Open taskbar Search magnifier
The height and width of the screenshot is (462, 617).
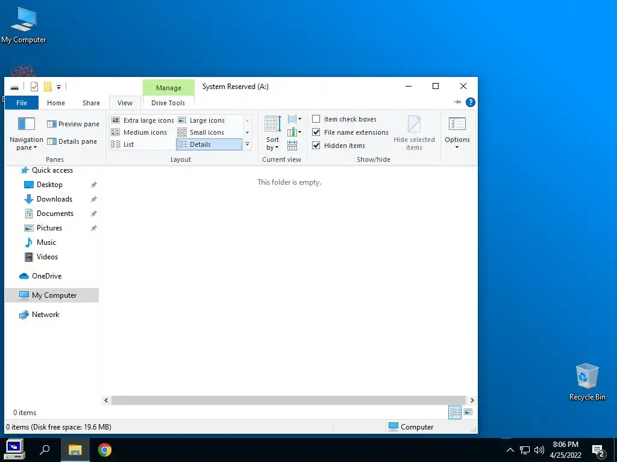pyautogui.click(x=45, y=450)
